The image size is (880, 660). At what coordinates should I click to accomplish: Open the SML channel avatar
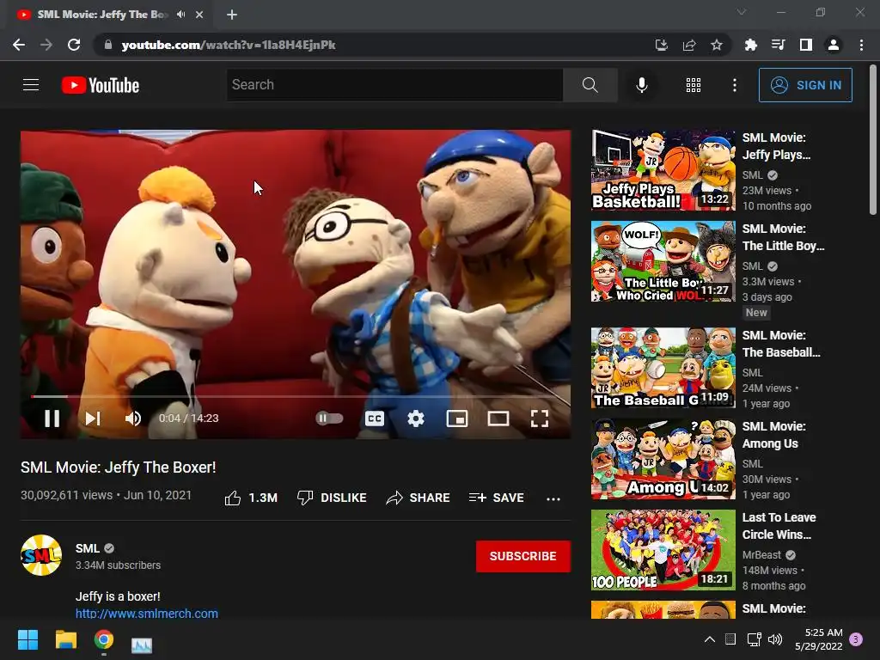coord(41,555)
